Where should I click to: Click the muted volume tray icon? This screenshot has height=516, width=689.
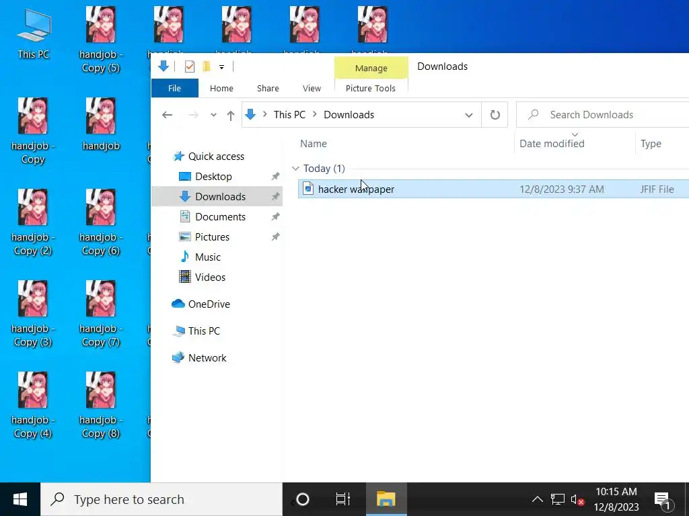point(577,500)
